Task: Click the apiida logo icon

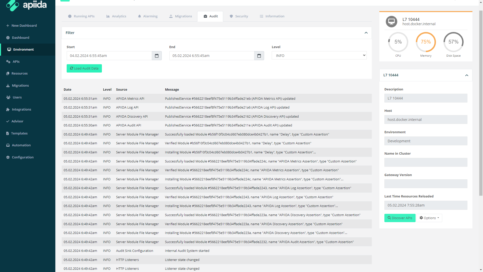Action: click(13, 5)
